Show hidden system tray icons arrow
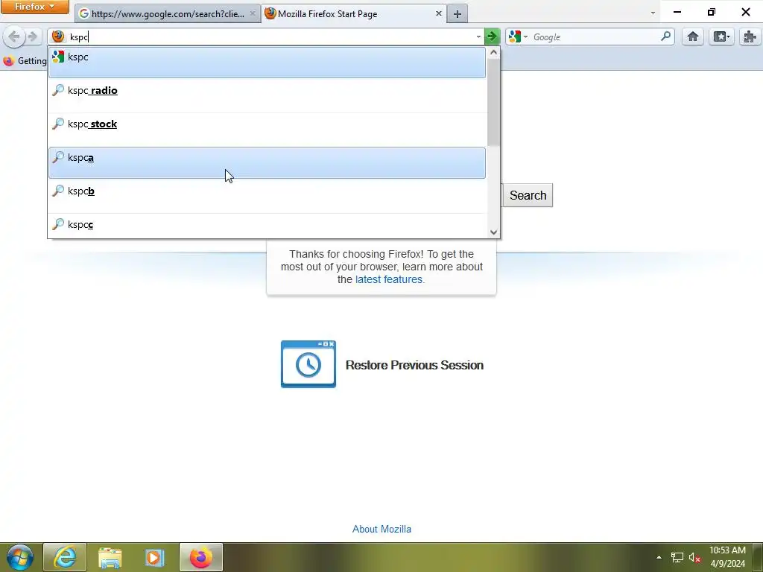This screenshot has height=572, width=763. click(x=659, y=557)
